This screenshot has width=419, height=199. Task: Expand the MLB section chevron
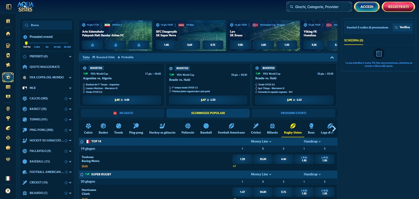tap(70, 88)
